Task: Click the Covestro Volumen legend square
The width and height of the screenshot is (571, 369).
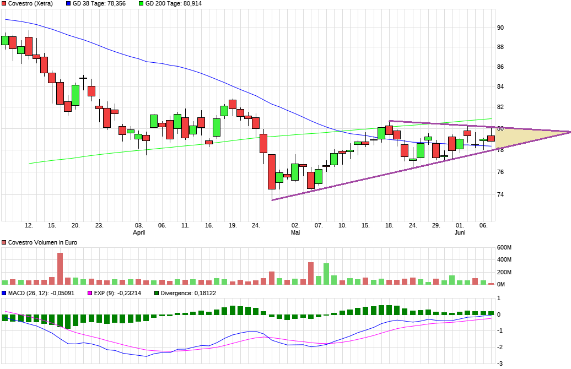Action: (4, 242)
